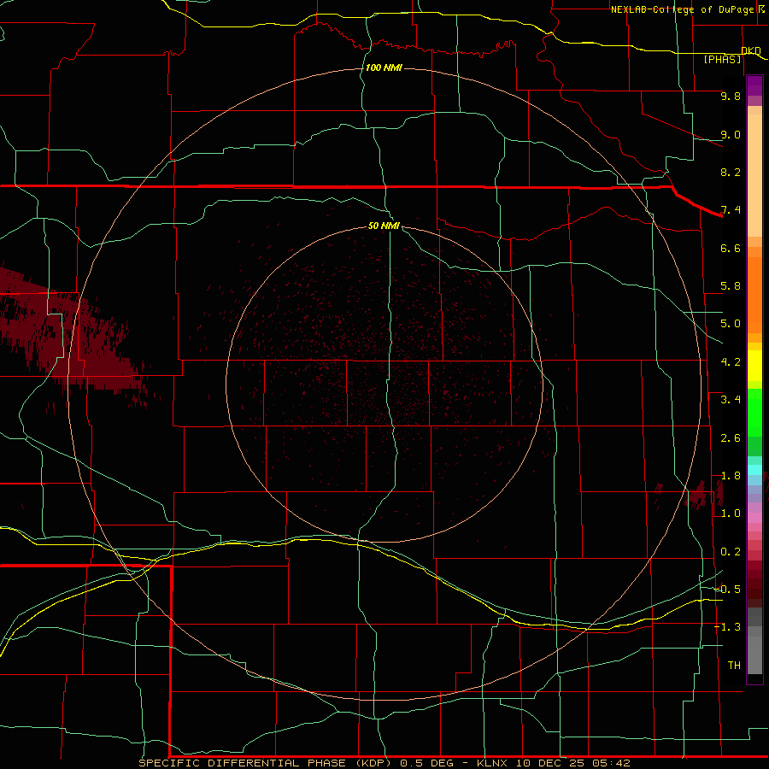Click the 8.2 value on color scale
769x769 pixels.
pos(731,172)
